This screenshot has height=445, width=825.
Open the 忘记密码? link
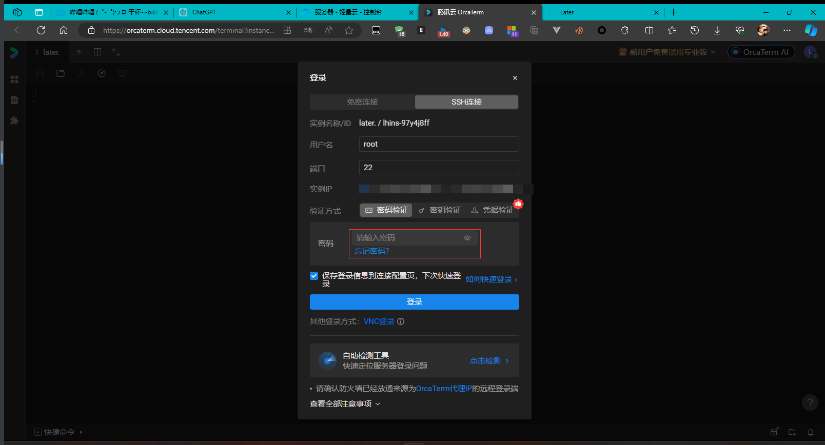[371, 251]
